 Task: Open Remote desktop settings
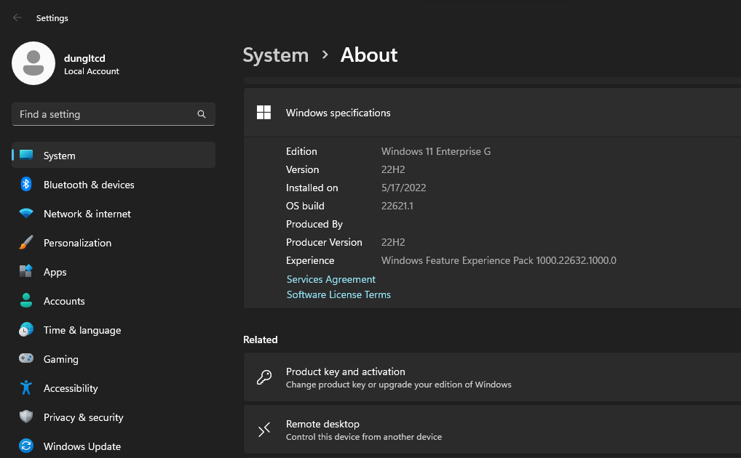491,430
